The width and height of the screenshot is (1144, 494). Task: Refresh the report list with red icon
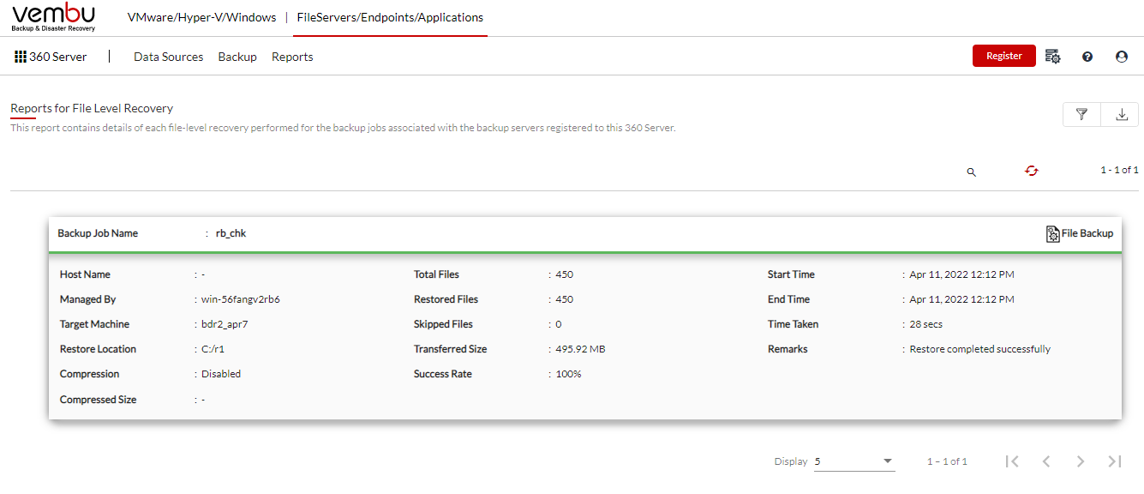1032,171
